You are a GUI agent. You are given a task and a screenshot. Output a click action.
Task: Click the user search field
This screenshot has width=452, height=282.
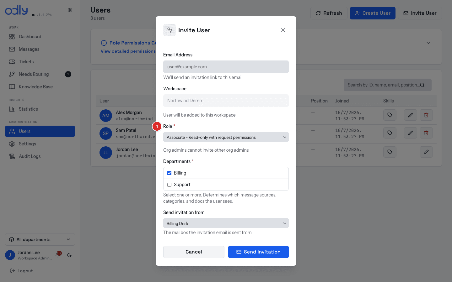point(388,85)
